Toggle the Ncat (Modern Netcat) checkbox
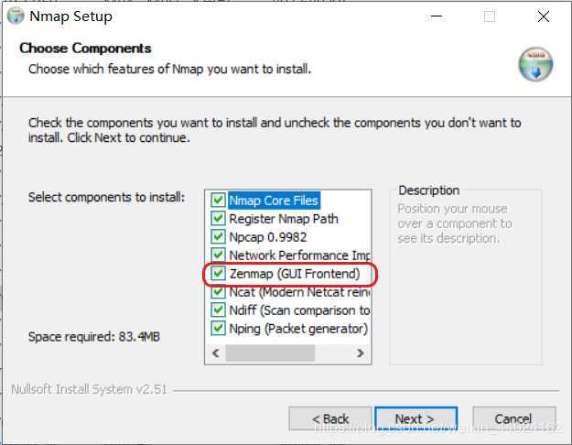Viewport: 572px width, 445px height. click(x=218, y=292)
